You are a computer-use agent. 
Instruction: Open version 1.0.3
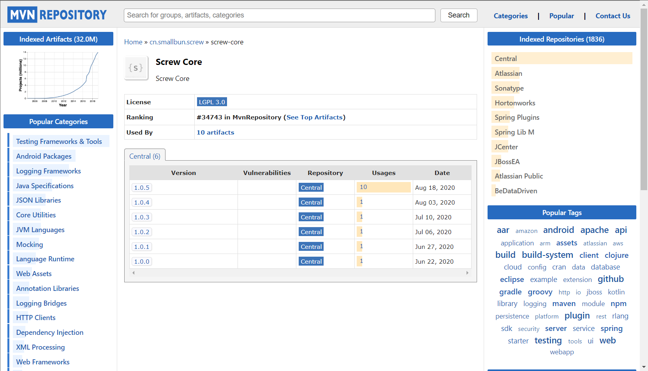click(x=142, y=217)
